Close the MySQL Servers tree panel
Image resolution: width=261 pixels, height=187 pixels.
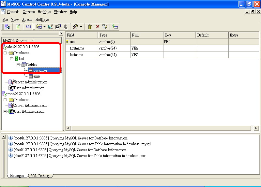point(61,34)
